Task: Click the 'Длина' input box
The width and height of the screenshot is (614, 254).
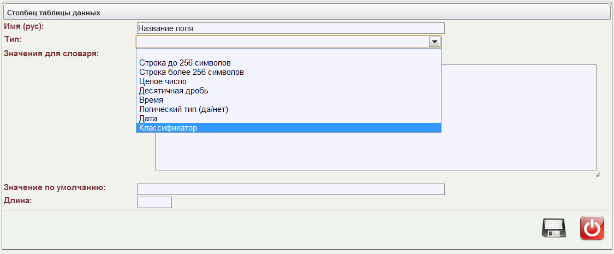Action: point(154,202)
